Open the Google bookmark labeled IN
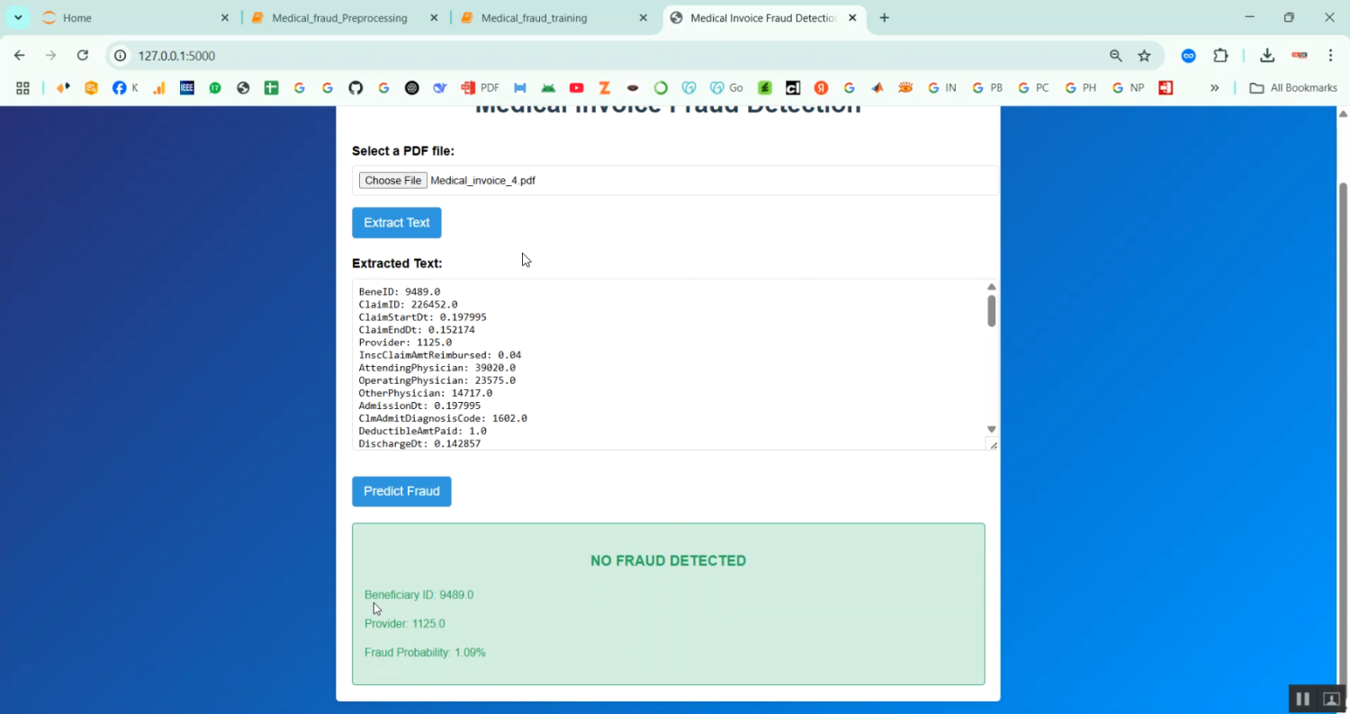The width and height of the screenshot is (1350, 714). click(x=941, y=88)
